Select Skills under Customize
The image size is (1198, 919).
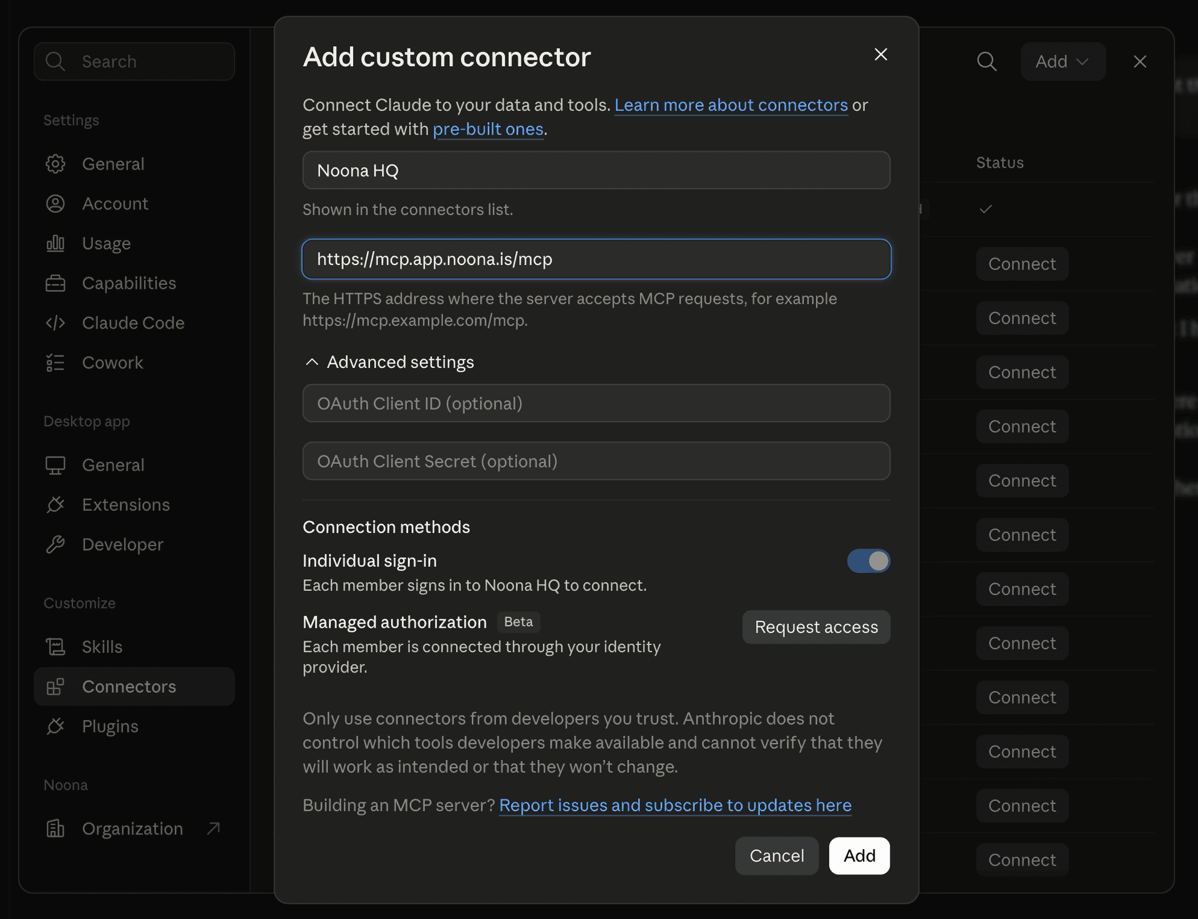tap(134, 647)
